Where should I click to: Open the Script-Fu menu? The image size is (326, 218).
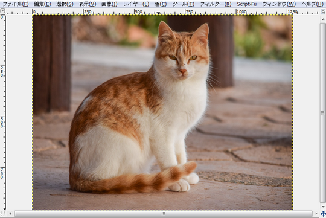pos(247,4)
